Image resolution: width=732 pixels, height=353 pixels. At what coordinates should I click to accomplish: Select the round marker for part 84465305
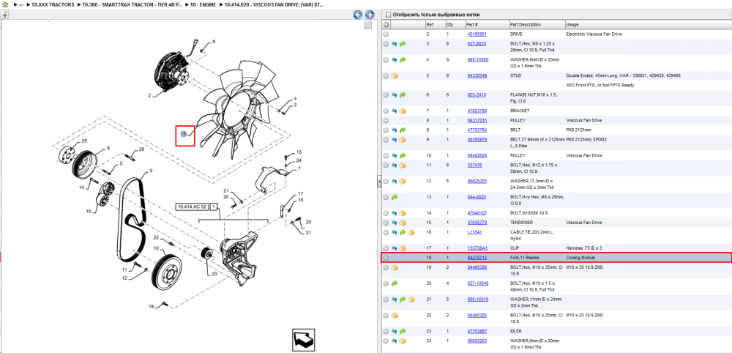386,316
